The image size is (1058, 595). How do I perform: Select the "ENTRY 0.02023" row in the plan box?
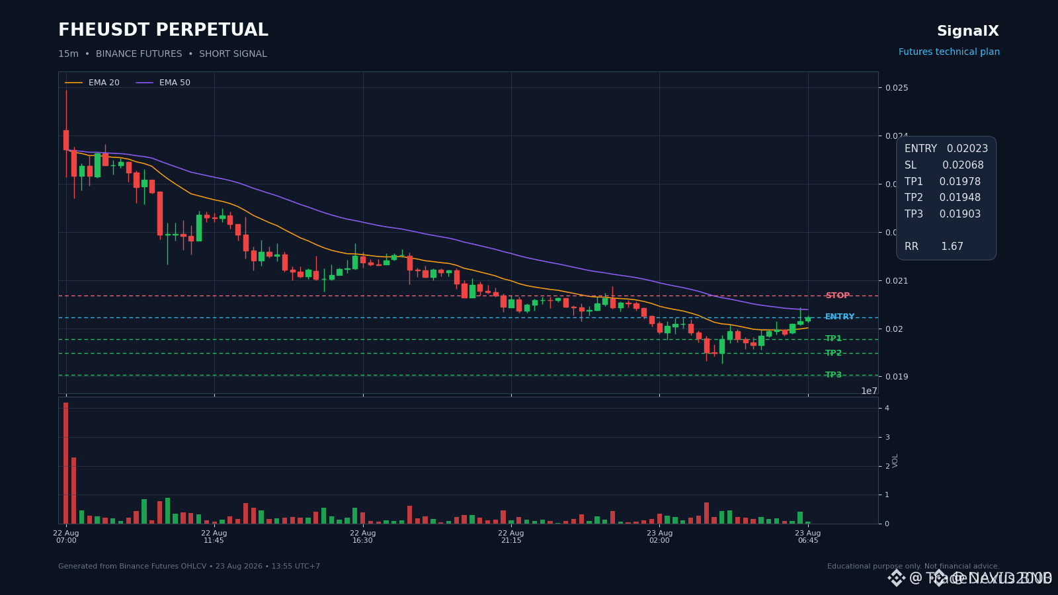(x=946, y=149)
